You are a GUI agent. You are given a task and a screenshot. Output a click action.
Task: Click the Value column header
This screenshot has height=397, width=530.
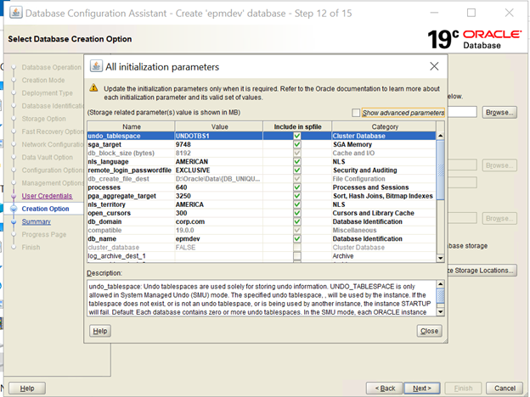tap(219, 126)
